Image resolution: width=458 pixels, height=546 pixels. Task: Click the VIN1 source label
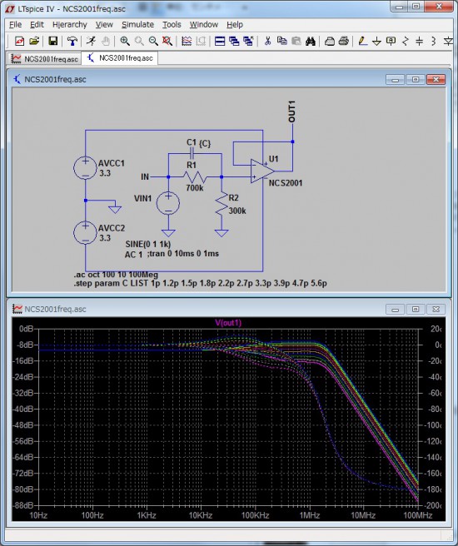coord(142,198)
